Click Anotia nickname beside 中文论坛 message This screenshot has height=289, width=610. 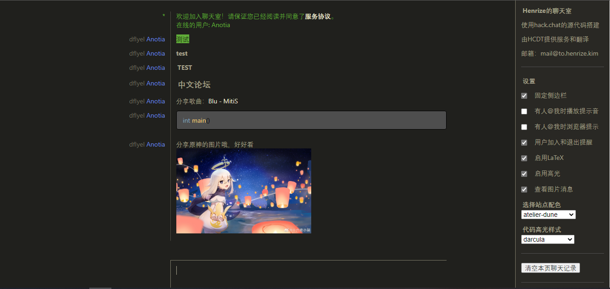pyautogui.click(x=156, y=83)
